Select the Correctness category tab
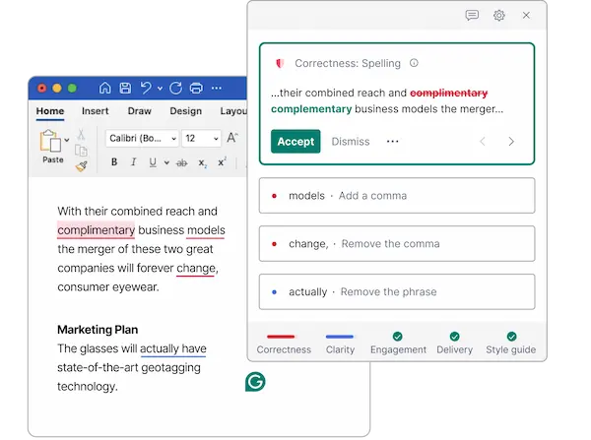Viewport: 591px width, 440px height. pyautogui.click(x=284, y=344)
